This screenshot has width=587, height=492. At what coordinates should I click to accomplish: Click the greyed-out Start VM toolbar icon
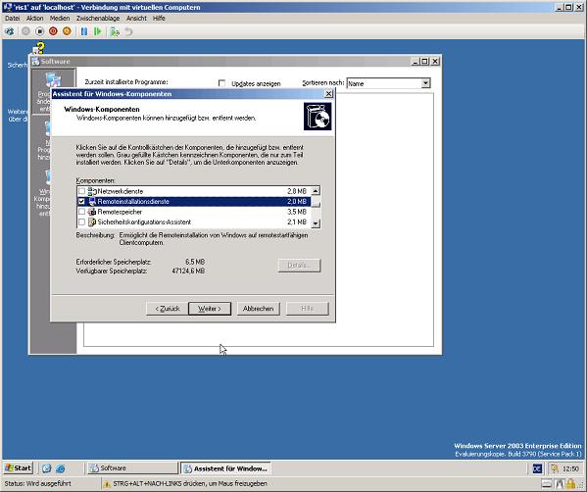point(25,31)
